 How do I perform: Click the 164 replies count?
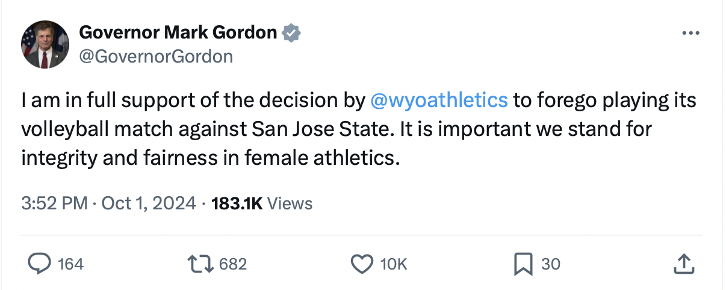[x=70, y=264]
